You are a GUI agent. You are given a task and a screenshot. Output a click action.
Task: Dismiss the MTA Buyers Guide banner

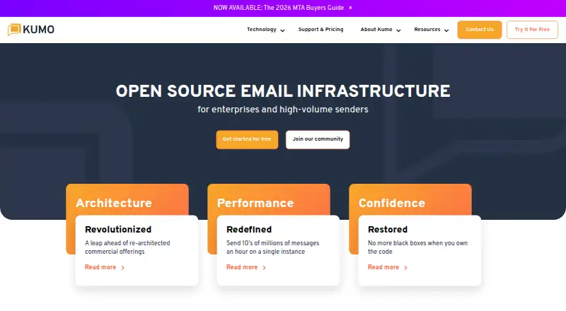pos(350,8)
